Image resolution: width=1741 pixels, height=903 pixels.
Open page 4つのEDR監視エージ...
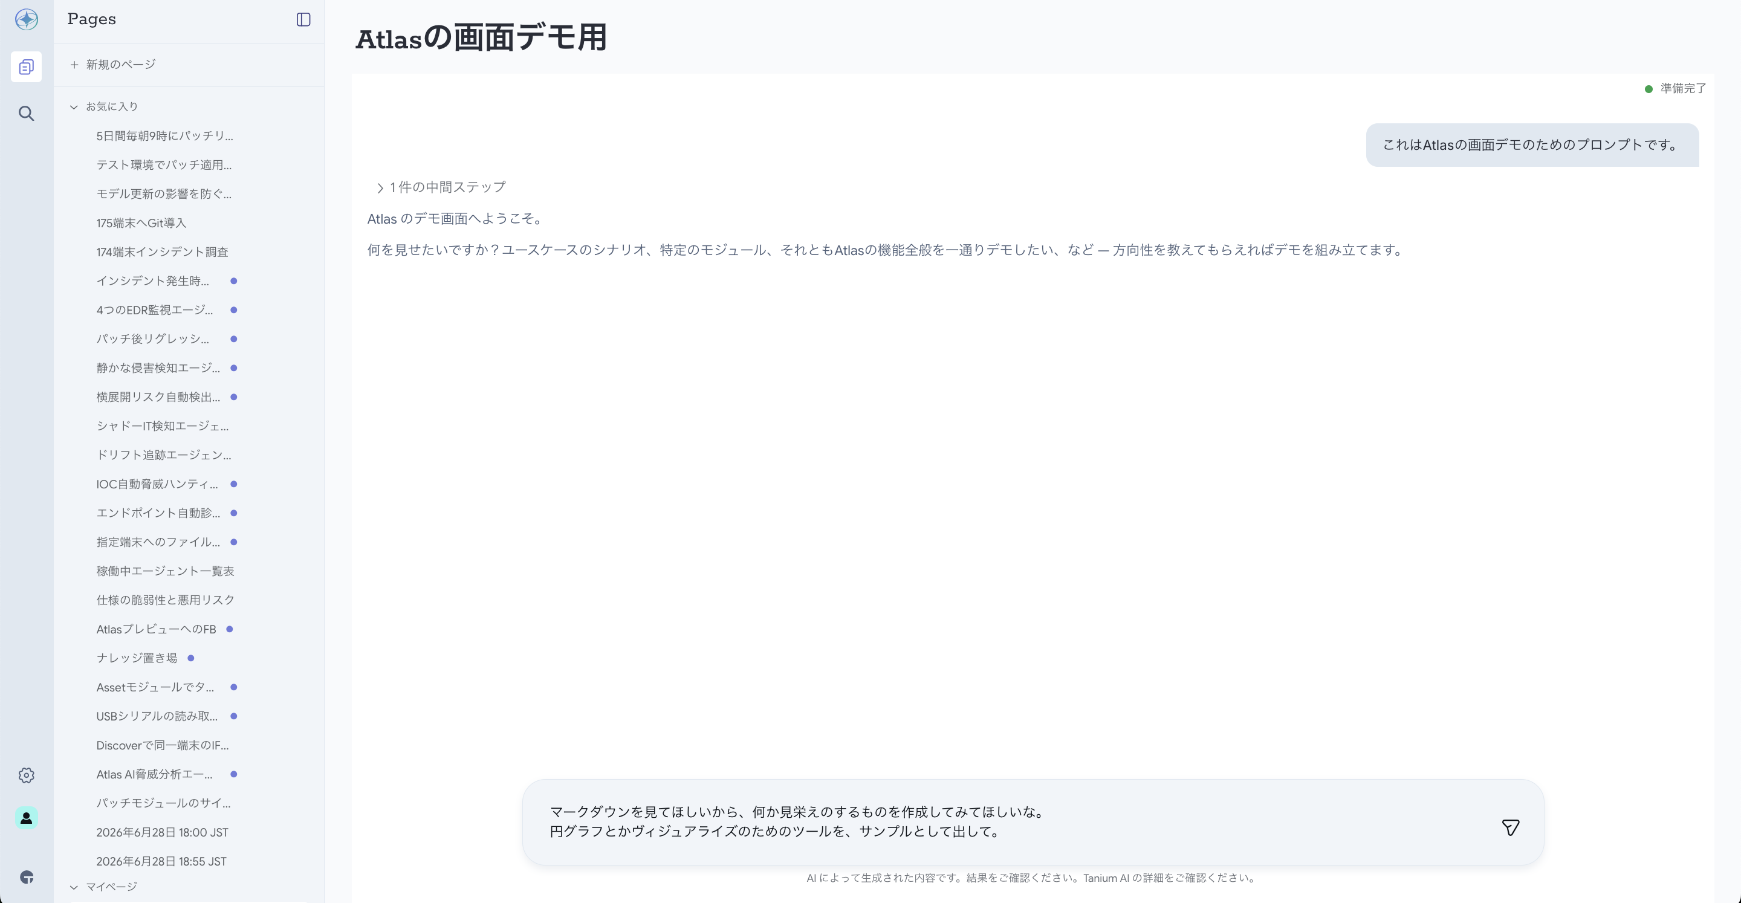[155, 310]
